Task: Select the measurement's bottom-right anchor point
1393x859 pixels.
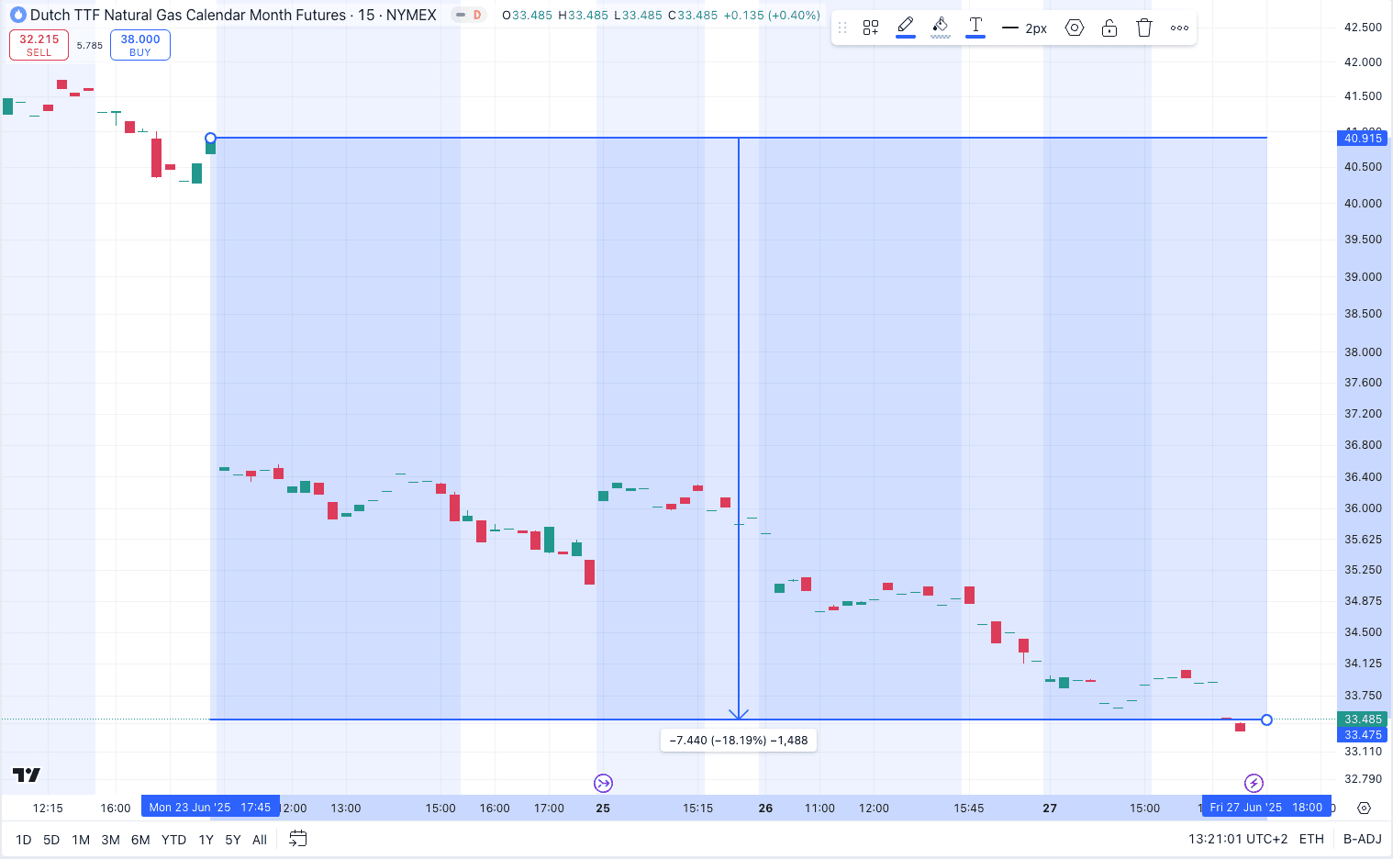Action: pyautogui.click(x=1266, y=720)
